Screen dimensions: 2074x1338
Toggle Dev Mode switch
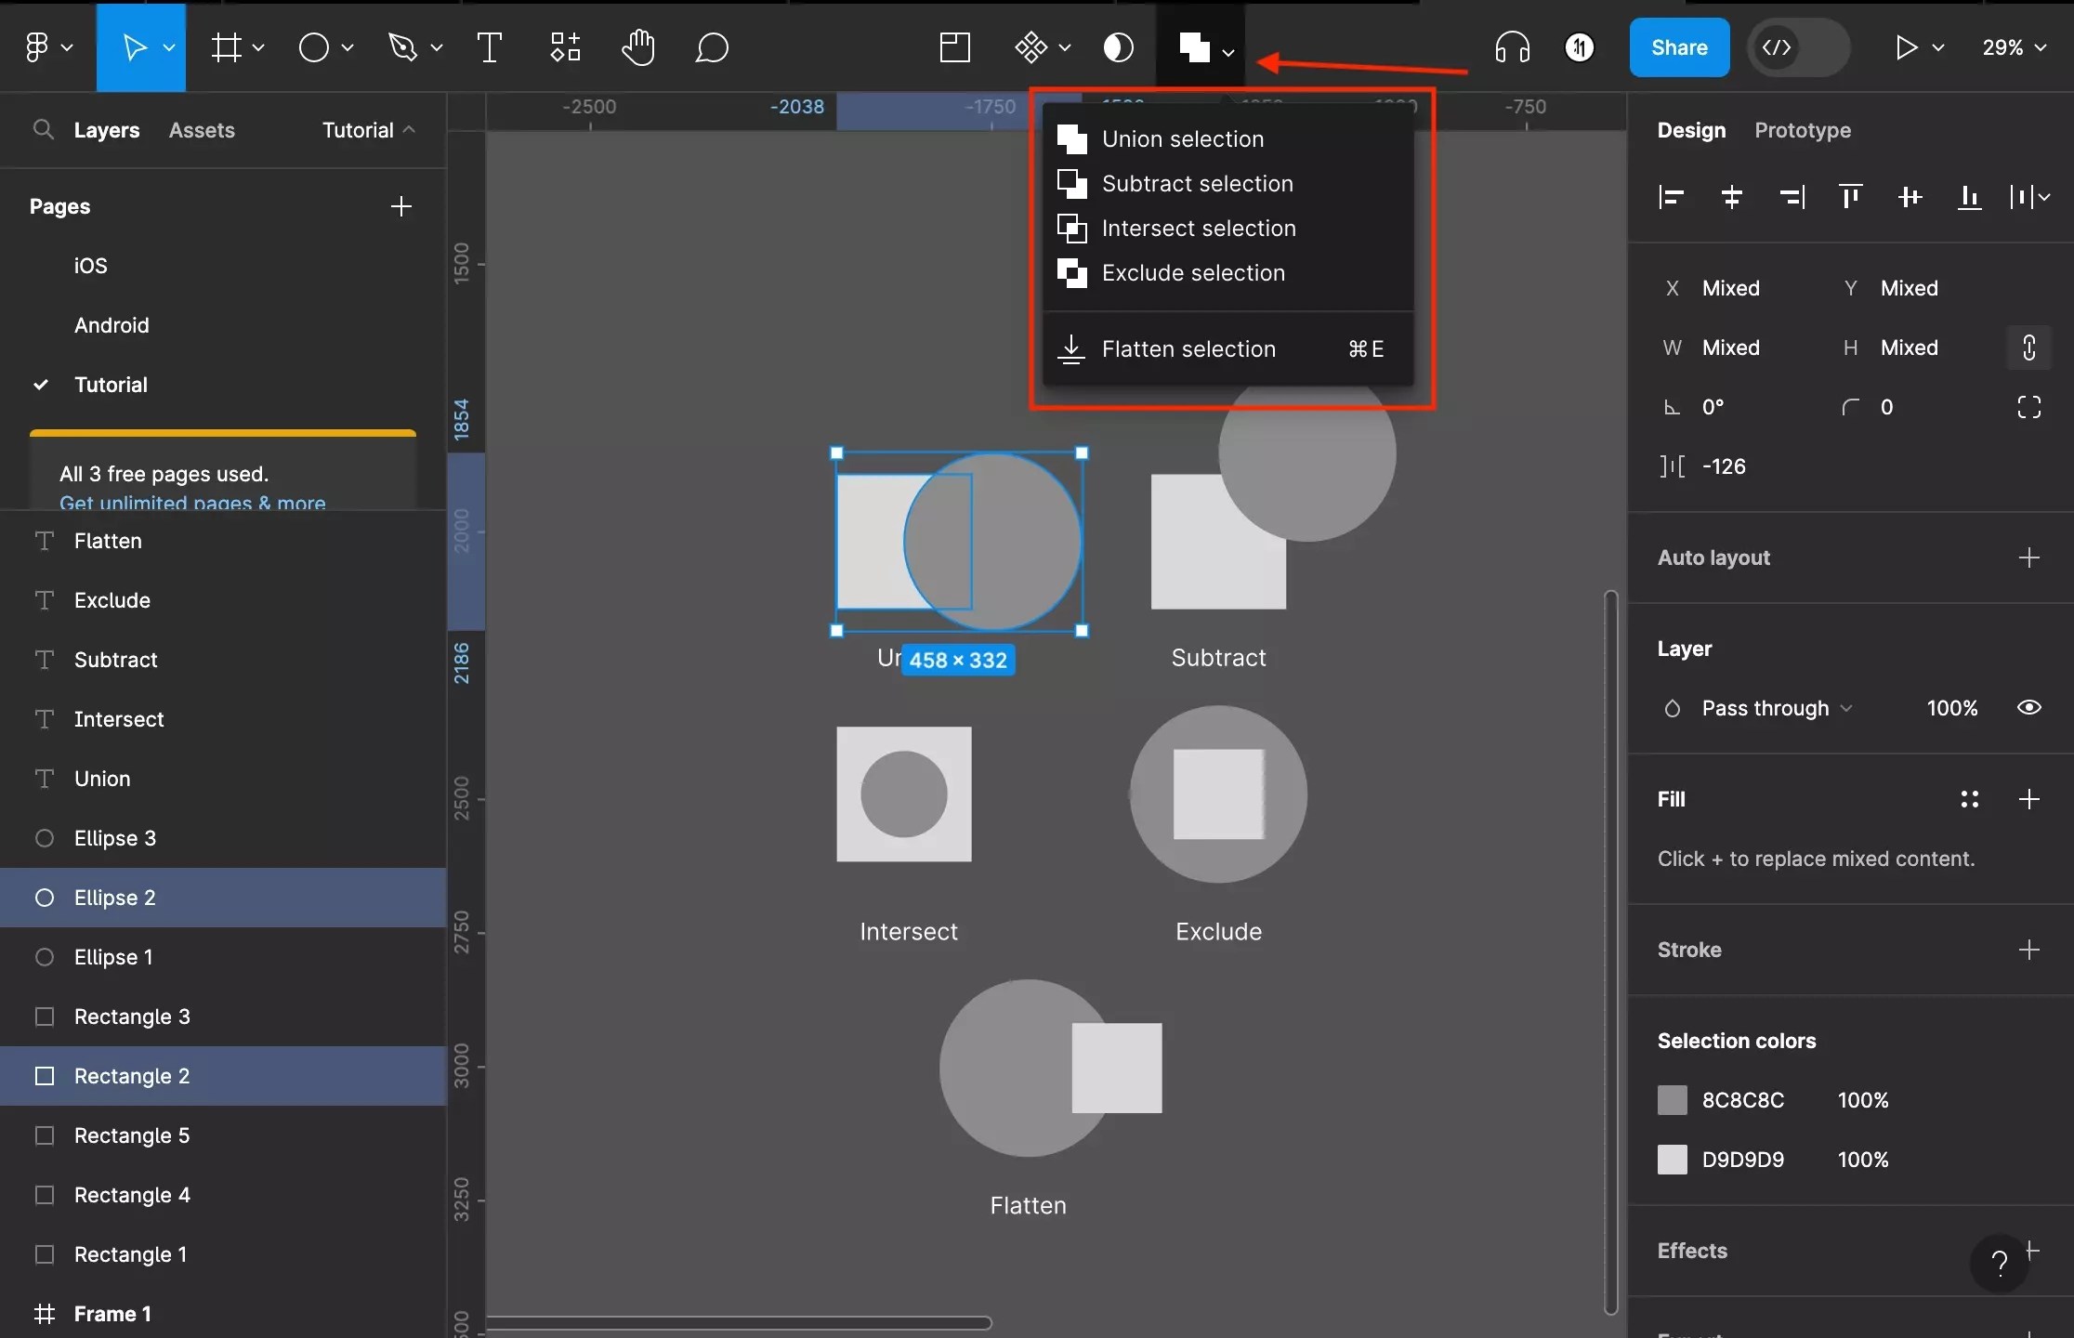[x=1798, y=46]
